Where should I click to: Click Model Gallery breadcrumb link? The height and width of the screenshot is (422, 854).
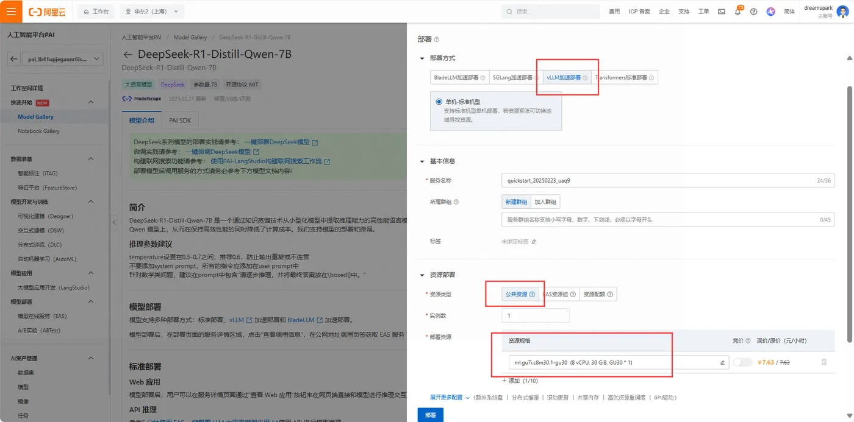click(x=190, y=38)
